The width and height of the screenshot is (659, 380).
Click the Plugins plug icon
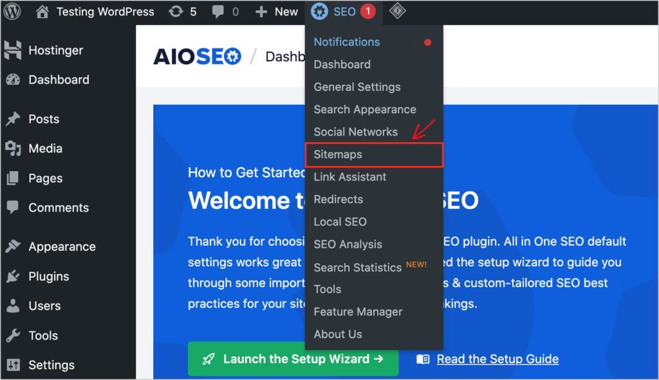coord(13,276)
